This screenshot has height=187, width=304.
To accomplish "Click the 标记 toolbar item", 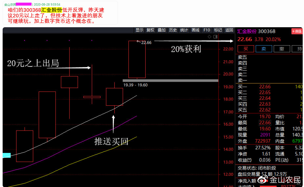I will point(218,30).
